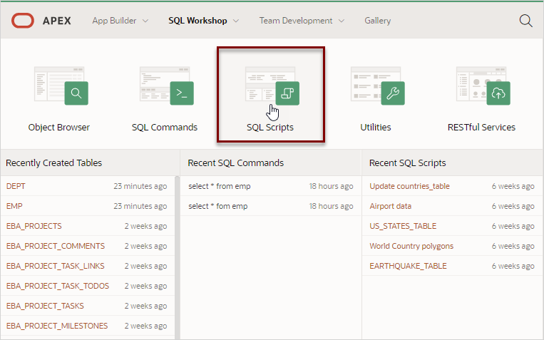Open the EBA_PROJECT_MILESTONES table link
Viewport: 544px width, 340px height.
pos(57,326)
